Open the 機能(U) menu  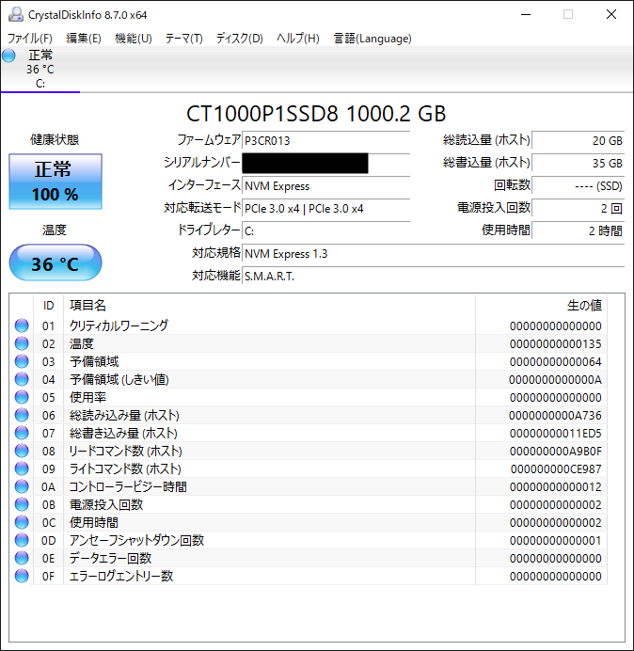[x=134, y=39]
